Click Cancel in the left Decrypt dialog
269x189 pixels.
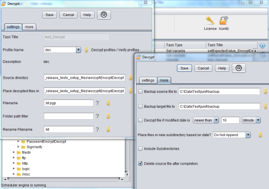[68, 15]
